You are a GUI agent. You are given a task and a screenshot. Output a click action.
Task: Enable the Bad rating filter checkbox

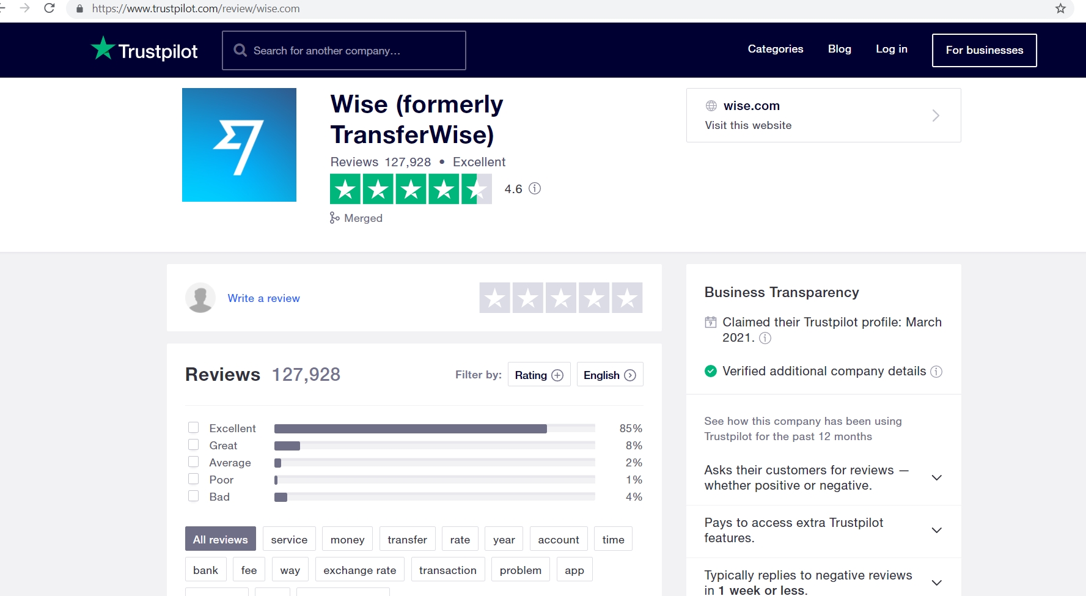click(x=194, y=496)
